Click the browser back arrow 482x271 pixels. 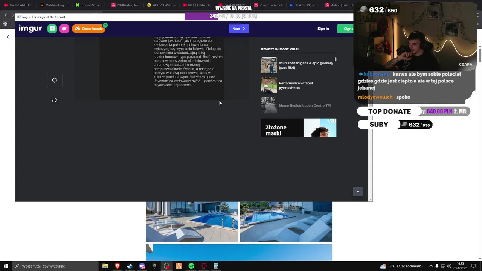click(5, 15)
